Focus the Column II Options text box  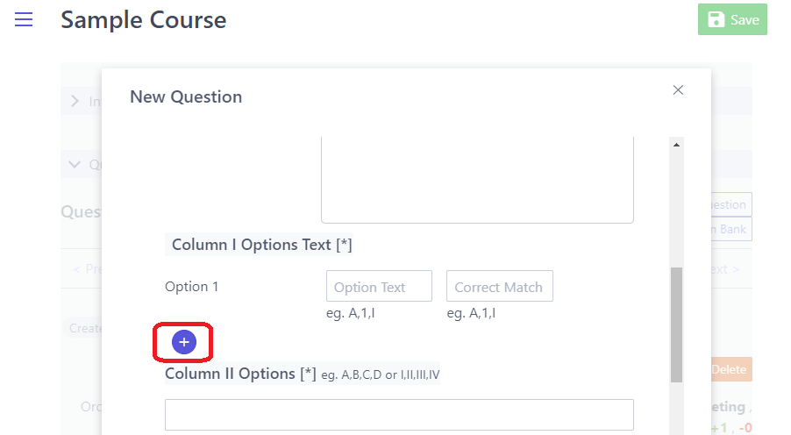399,415
